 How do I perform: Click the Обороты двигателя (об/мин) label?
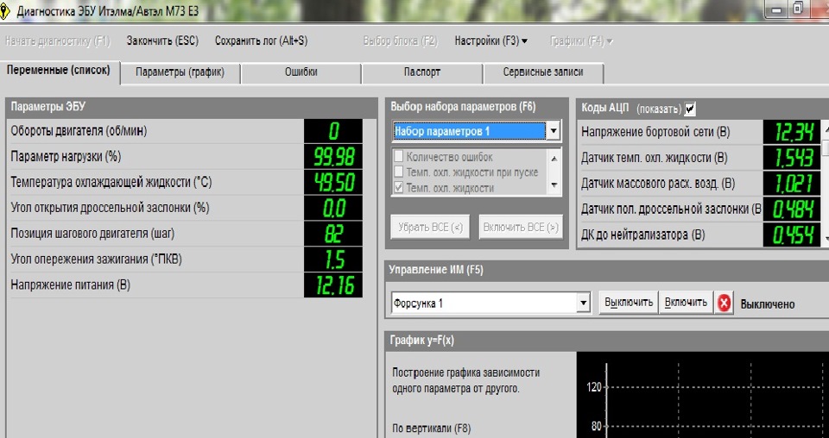coord(79,131)
